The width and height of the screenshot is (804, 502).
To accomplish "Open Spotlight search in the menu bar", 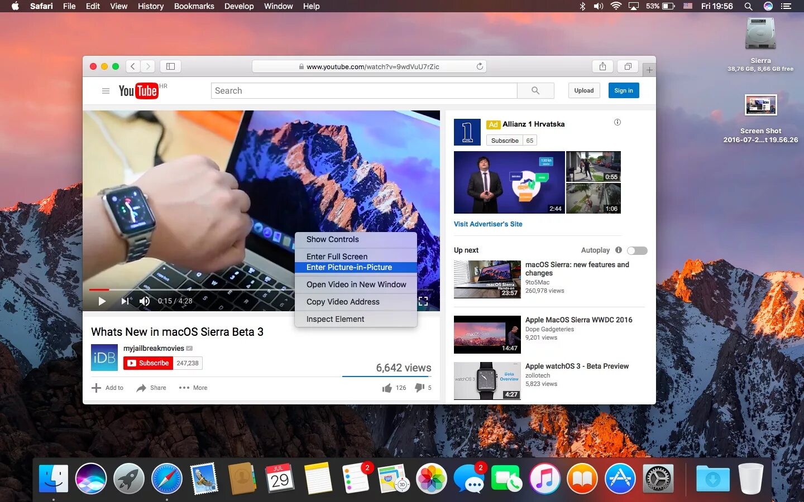I will 748,6.
